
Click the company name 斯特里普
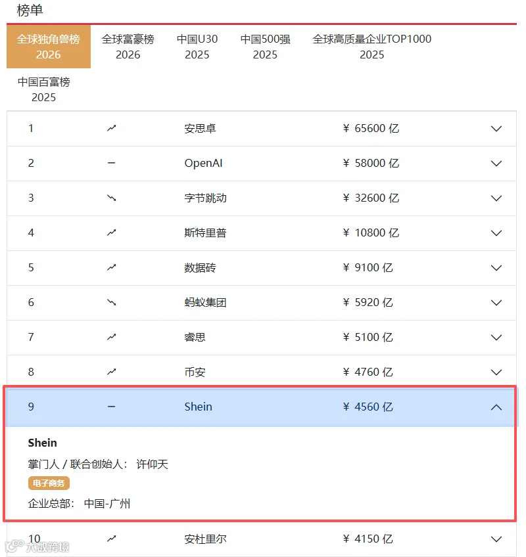click(206, 233)
